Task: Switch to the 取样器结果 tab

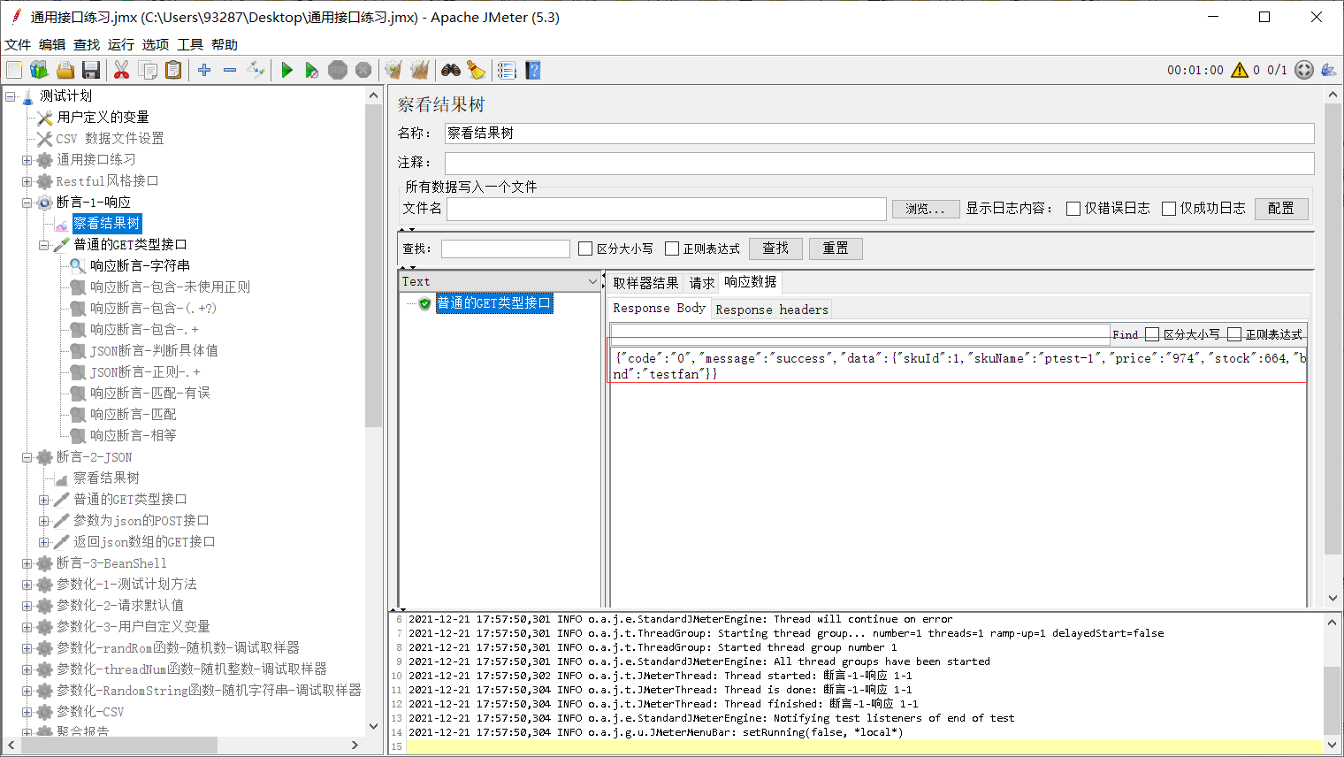Action: point(645,283)
